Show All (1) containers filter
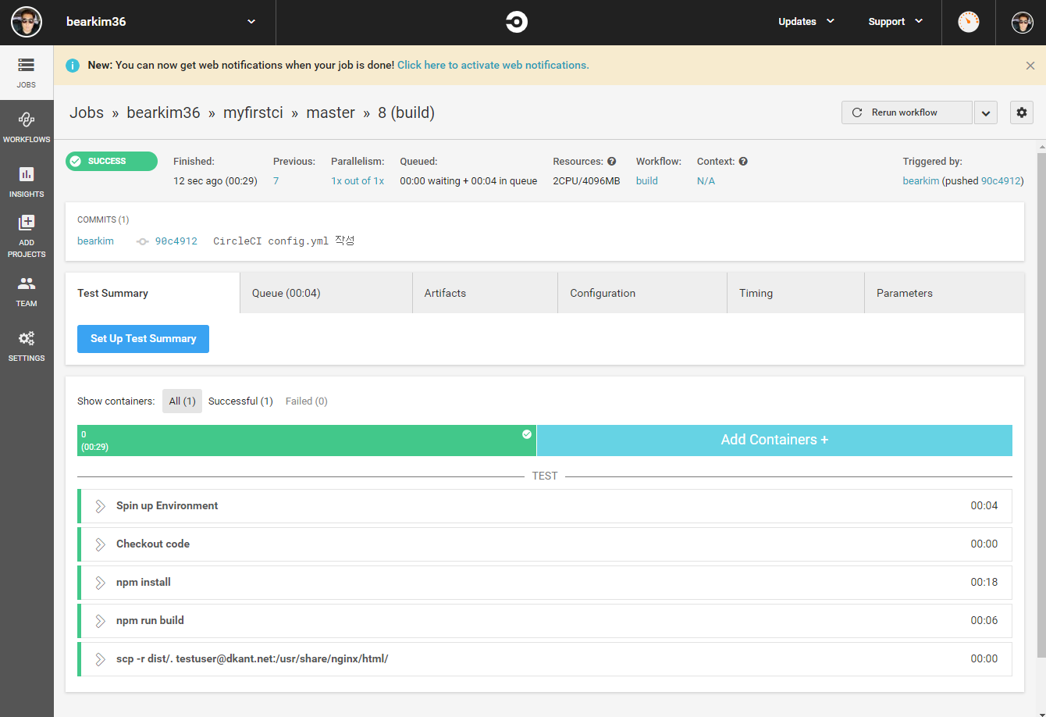The height and width of the screenshot is (717, 1046). point(183,401)
